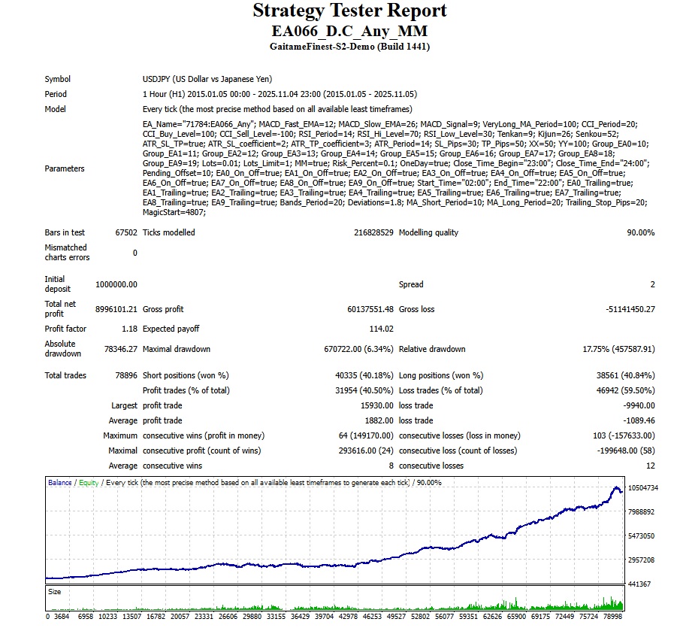Select USDJPY (US Dollar vs Japanese Yen)
The width and height of the screenshot is (677, 628).
pos(207,79)
